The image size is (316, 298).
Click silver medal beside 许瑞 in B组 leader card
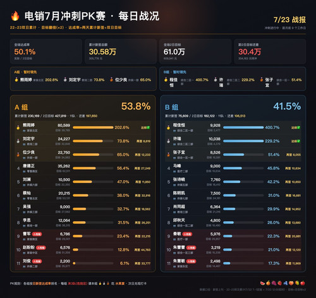pyautogui.click(x=216, y=80)
